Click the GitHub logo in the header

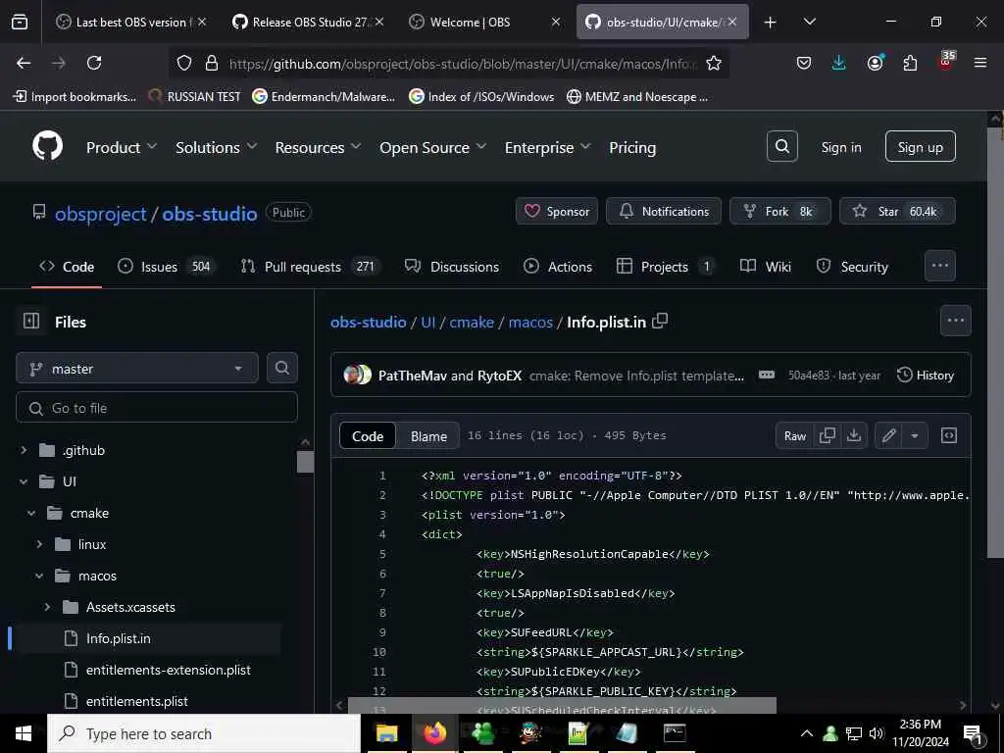(x=48, y=147)
